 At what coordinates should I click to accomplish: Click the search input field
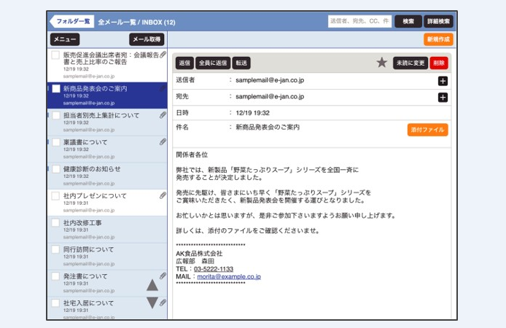[359, 21]
